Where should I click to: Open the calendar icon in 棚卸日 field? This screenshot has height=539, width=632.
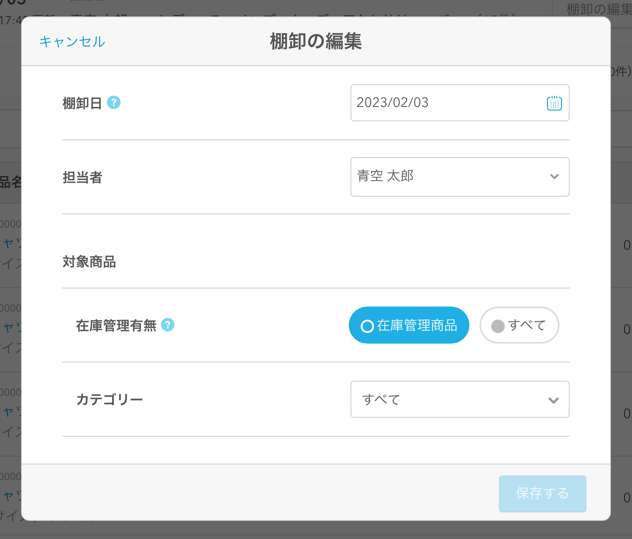click(x=554, y=103)
